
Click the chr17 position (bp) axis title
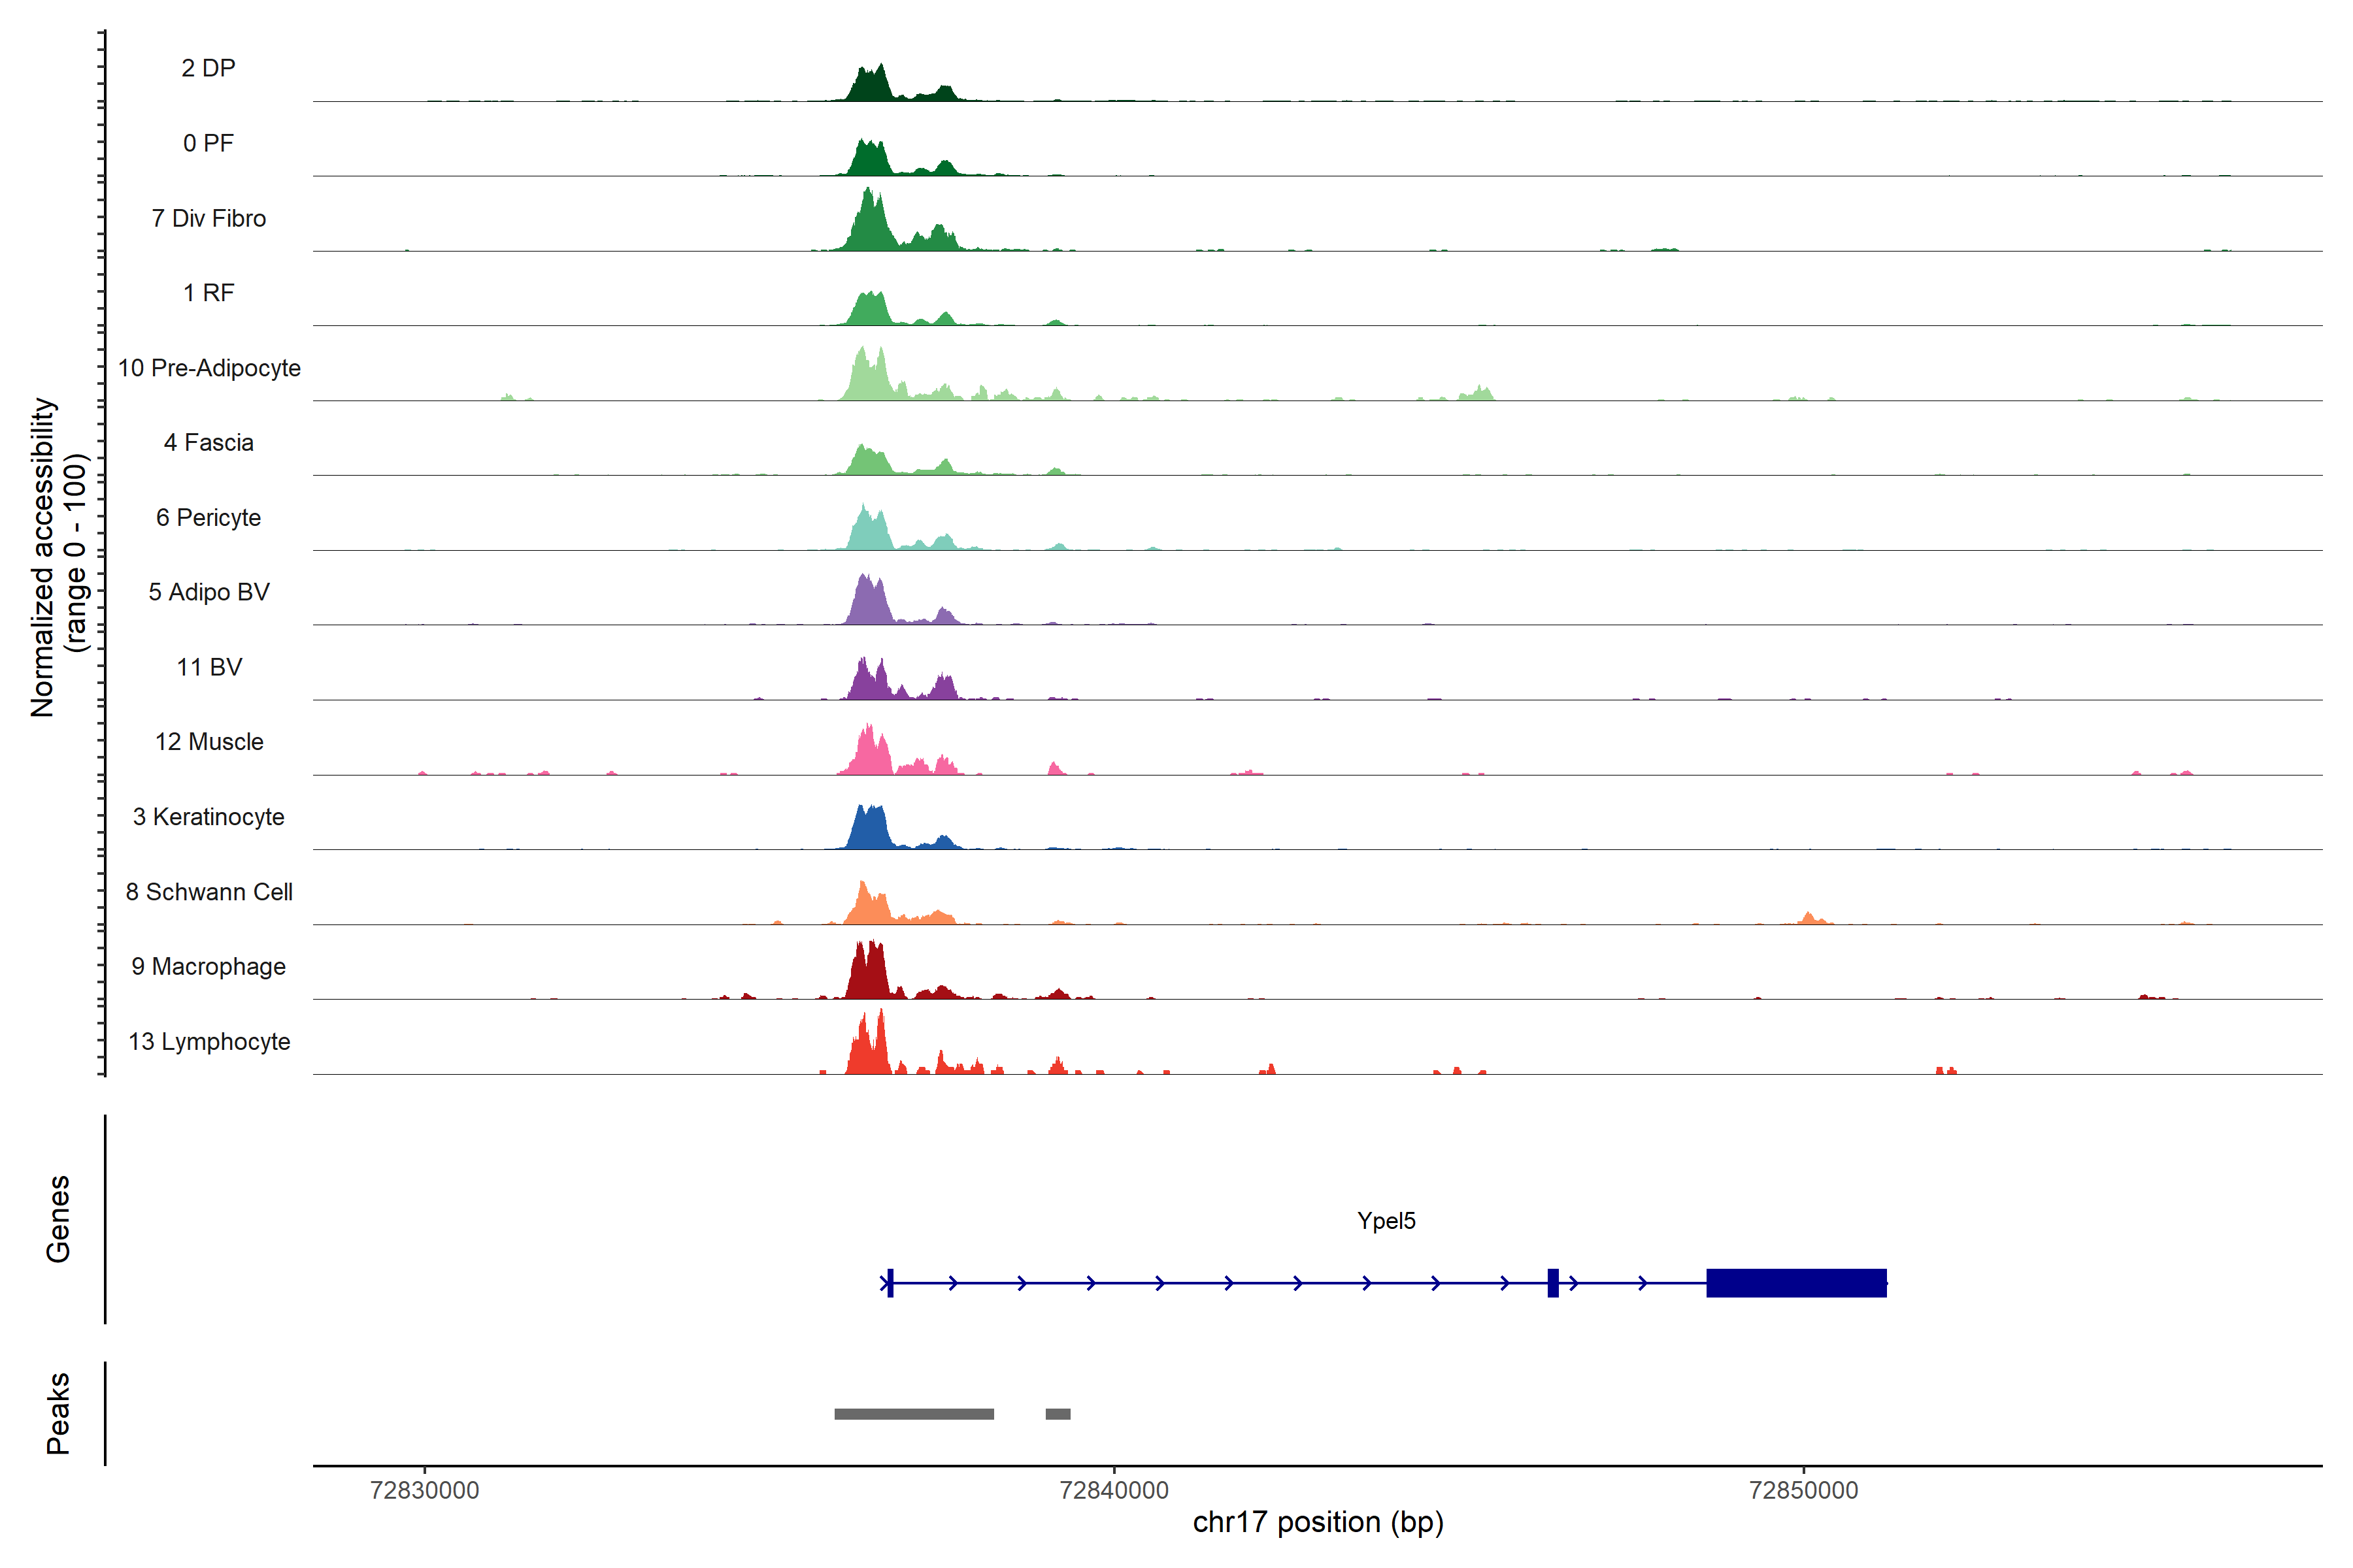click(x=1318, y=1522)
